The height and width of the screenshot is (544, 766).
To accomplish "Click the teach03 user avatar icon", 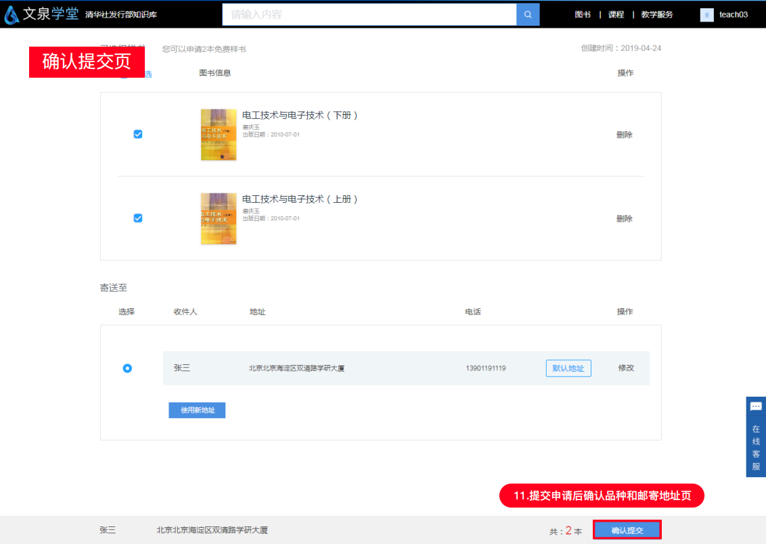I will (706, 15).
